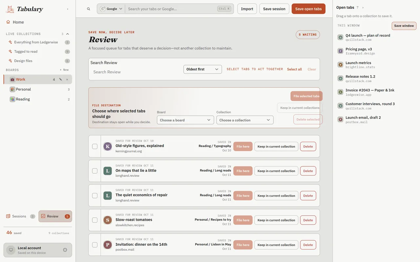420x262 pixels.
Task: Tick the checkbox for Old-style figures, explained
Action: [95, 146]
